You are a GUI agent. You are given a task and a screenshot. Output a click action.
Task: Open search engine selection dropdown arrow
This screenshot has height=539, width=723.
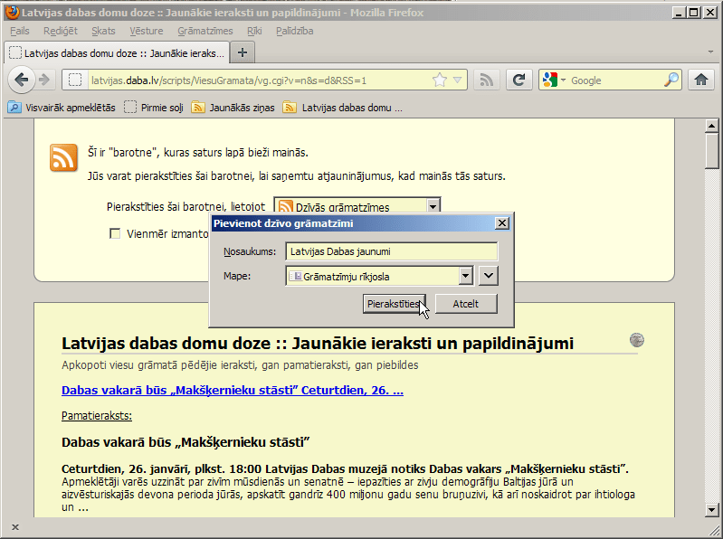point(563,80)
